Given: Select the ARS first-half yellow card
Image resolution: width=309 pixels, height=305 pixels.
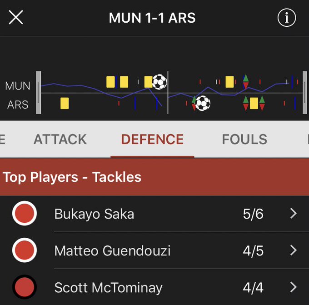Looking at the screenshot, I should (65, 103).
